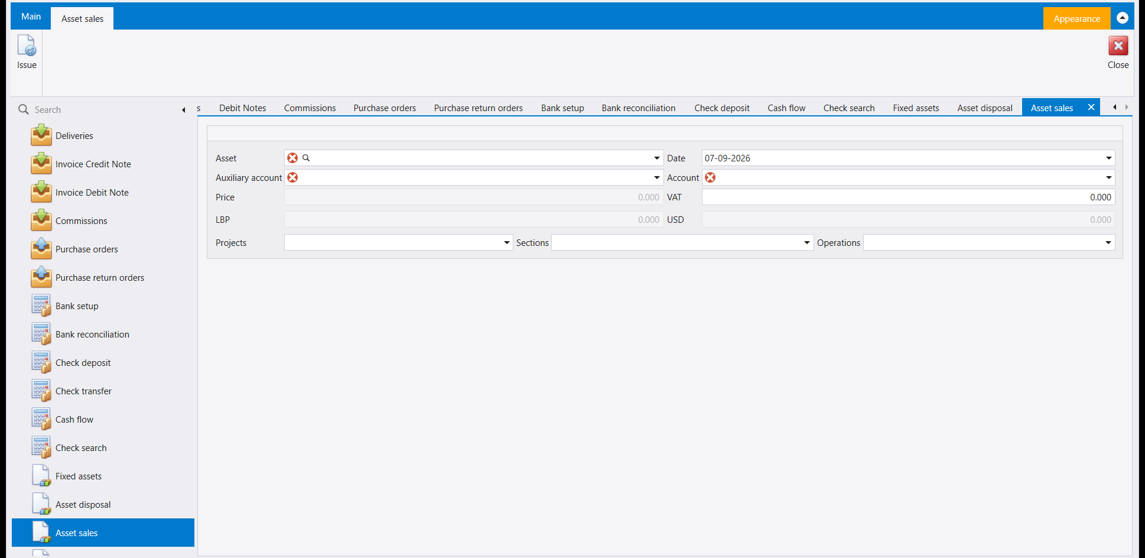The height and width of the screenshot is (558, 1145).
Task: Switch to Purchase return orders document tab
Action: tap(478, 108)
